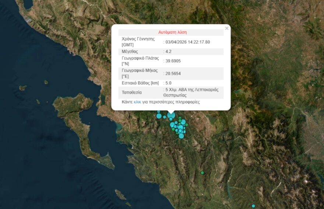
Task: Click the origin time value 03/04/2026 14:22:17.80
Action: coord(188,42)
